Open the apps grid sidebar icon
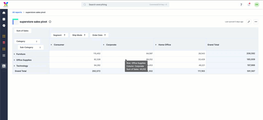 pos(4,55)
